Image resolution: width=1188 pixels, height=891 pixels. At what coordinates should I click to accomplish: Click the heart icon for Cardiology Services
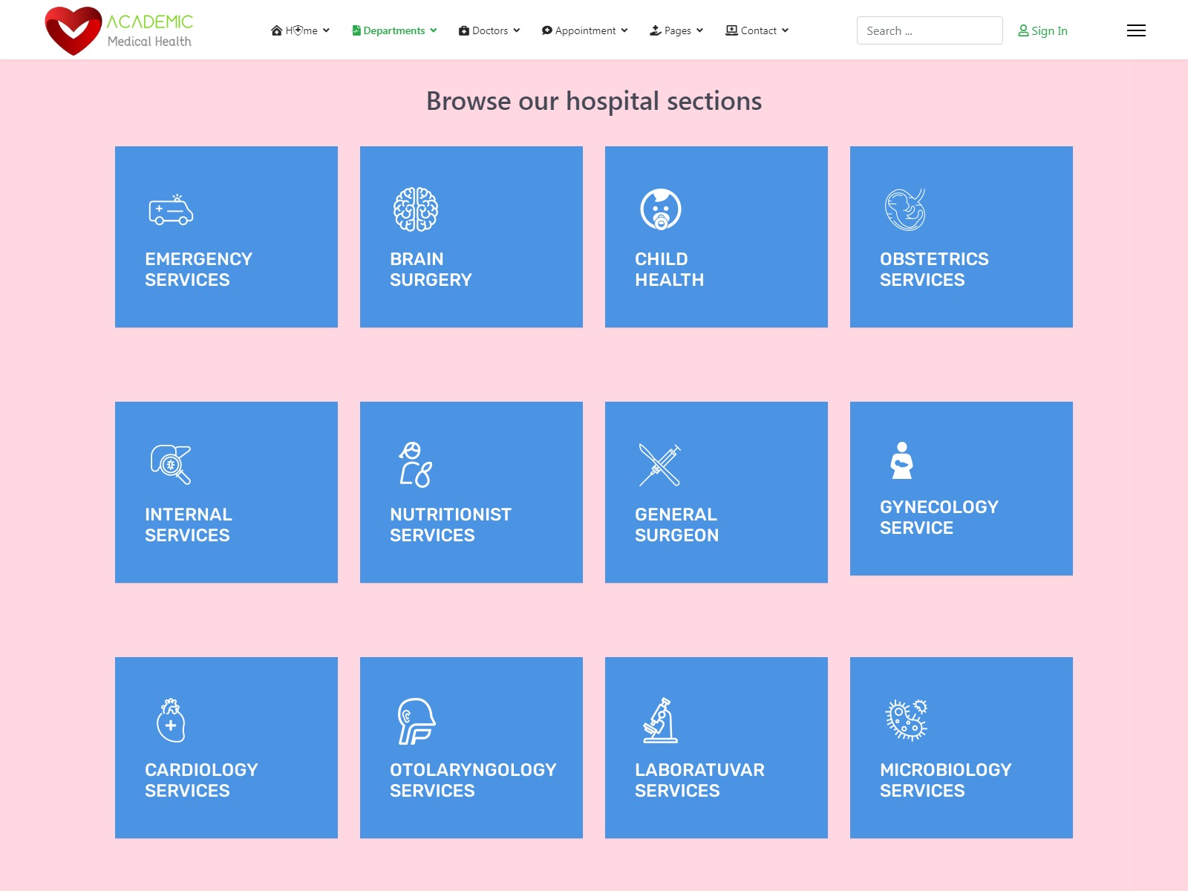click(x=171, y=720)
